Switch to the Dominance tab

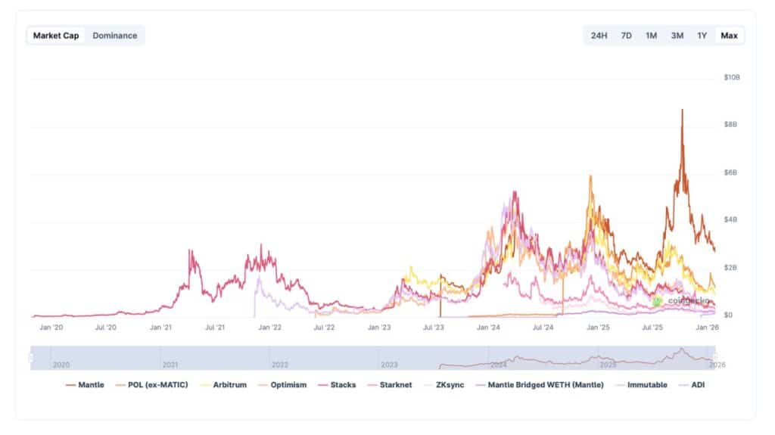click(x=115, y=36)
